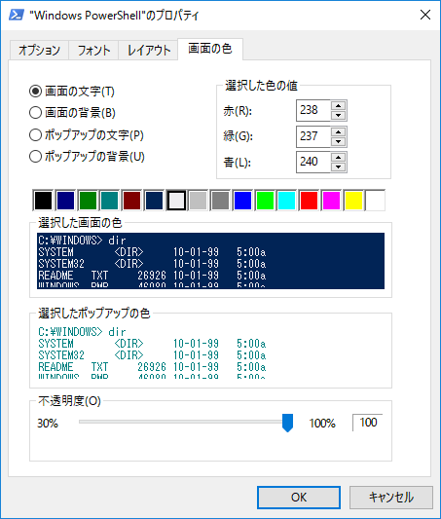
Task: Choose the yellow color swatch
Action: pos(353,201)
